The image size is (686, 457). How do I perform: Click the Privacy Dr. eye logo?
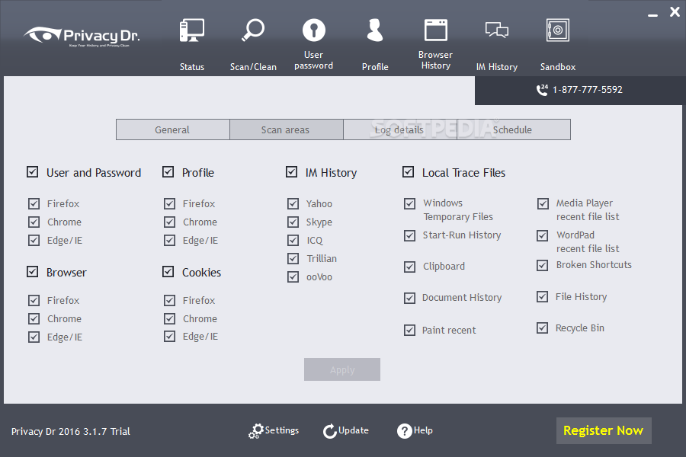(x=43, y=34)
